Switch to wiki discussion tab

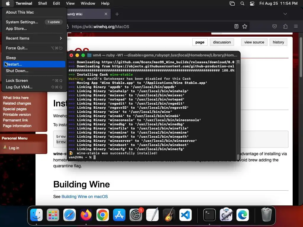[x=222, y=42]
